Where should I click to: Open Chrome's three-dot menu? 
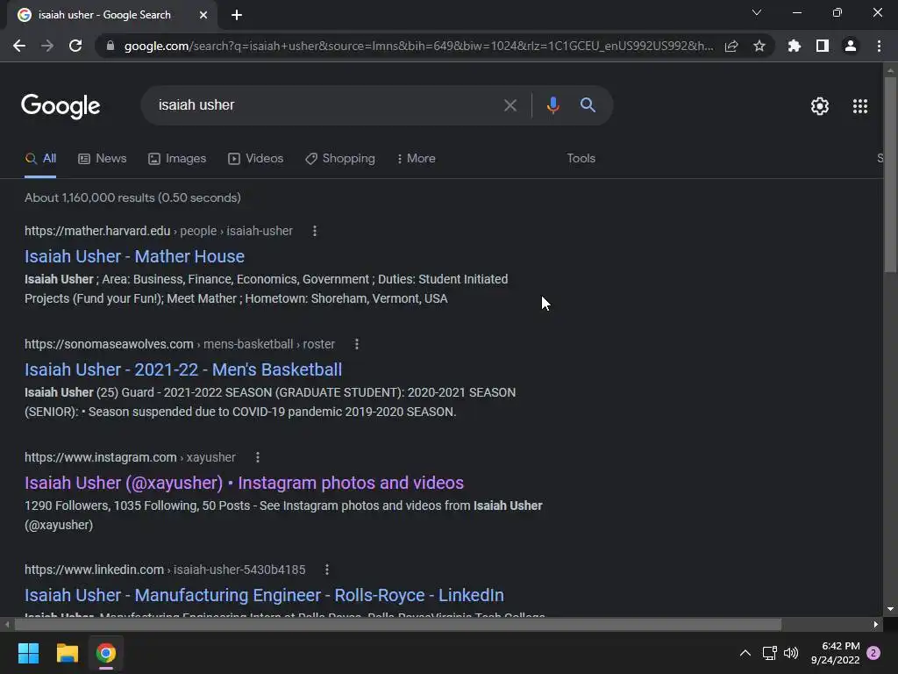(x=879, y=46)
